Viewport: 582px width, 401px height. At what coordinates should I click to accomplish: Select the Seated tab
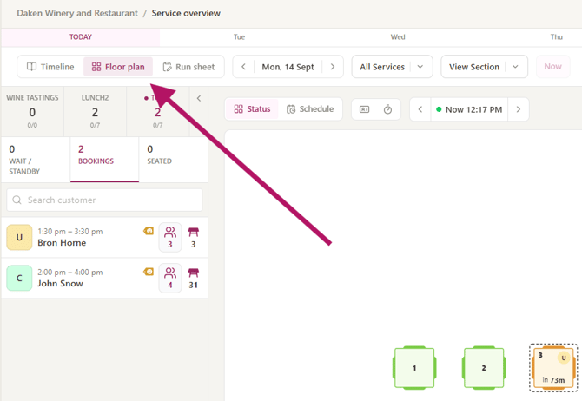pos(173,160)
